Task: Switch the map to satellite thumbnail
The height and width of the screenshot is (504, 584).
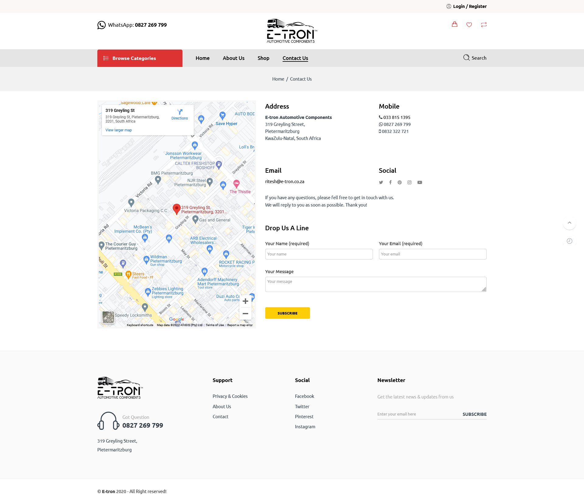Action: pyautogui.click(x=108, y=317)
